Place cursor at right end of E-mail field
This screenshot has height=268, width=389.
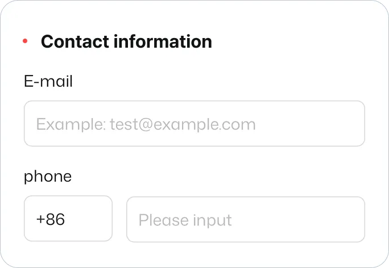coord(353,124)
